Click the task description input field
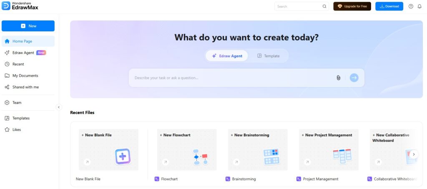This screenshot has height=189, width=427. (x=231, y=78)
